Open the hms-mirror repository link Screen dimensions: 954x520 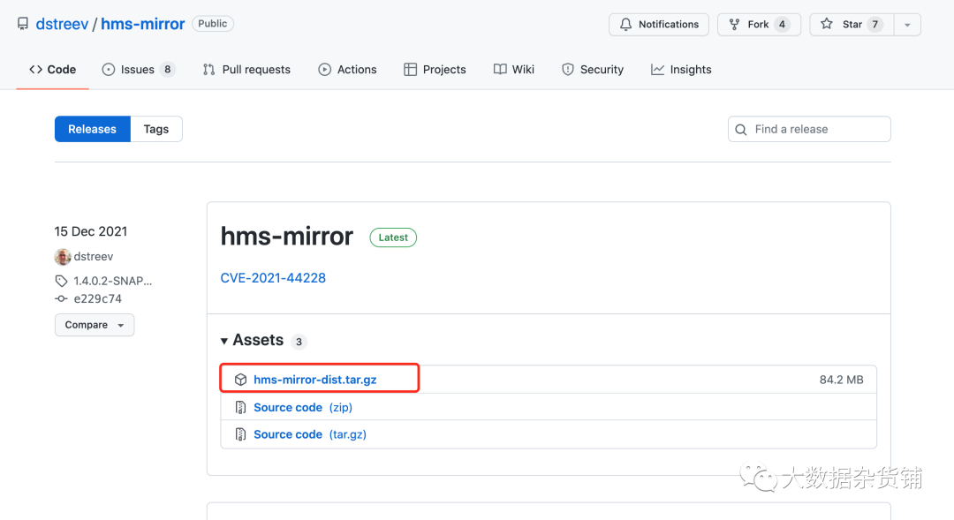click(142, 24)
